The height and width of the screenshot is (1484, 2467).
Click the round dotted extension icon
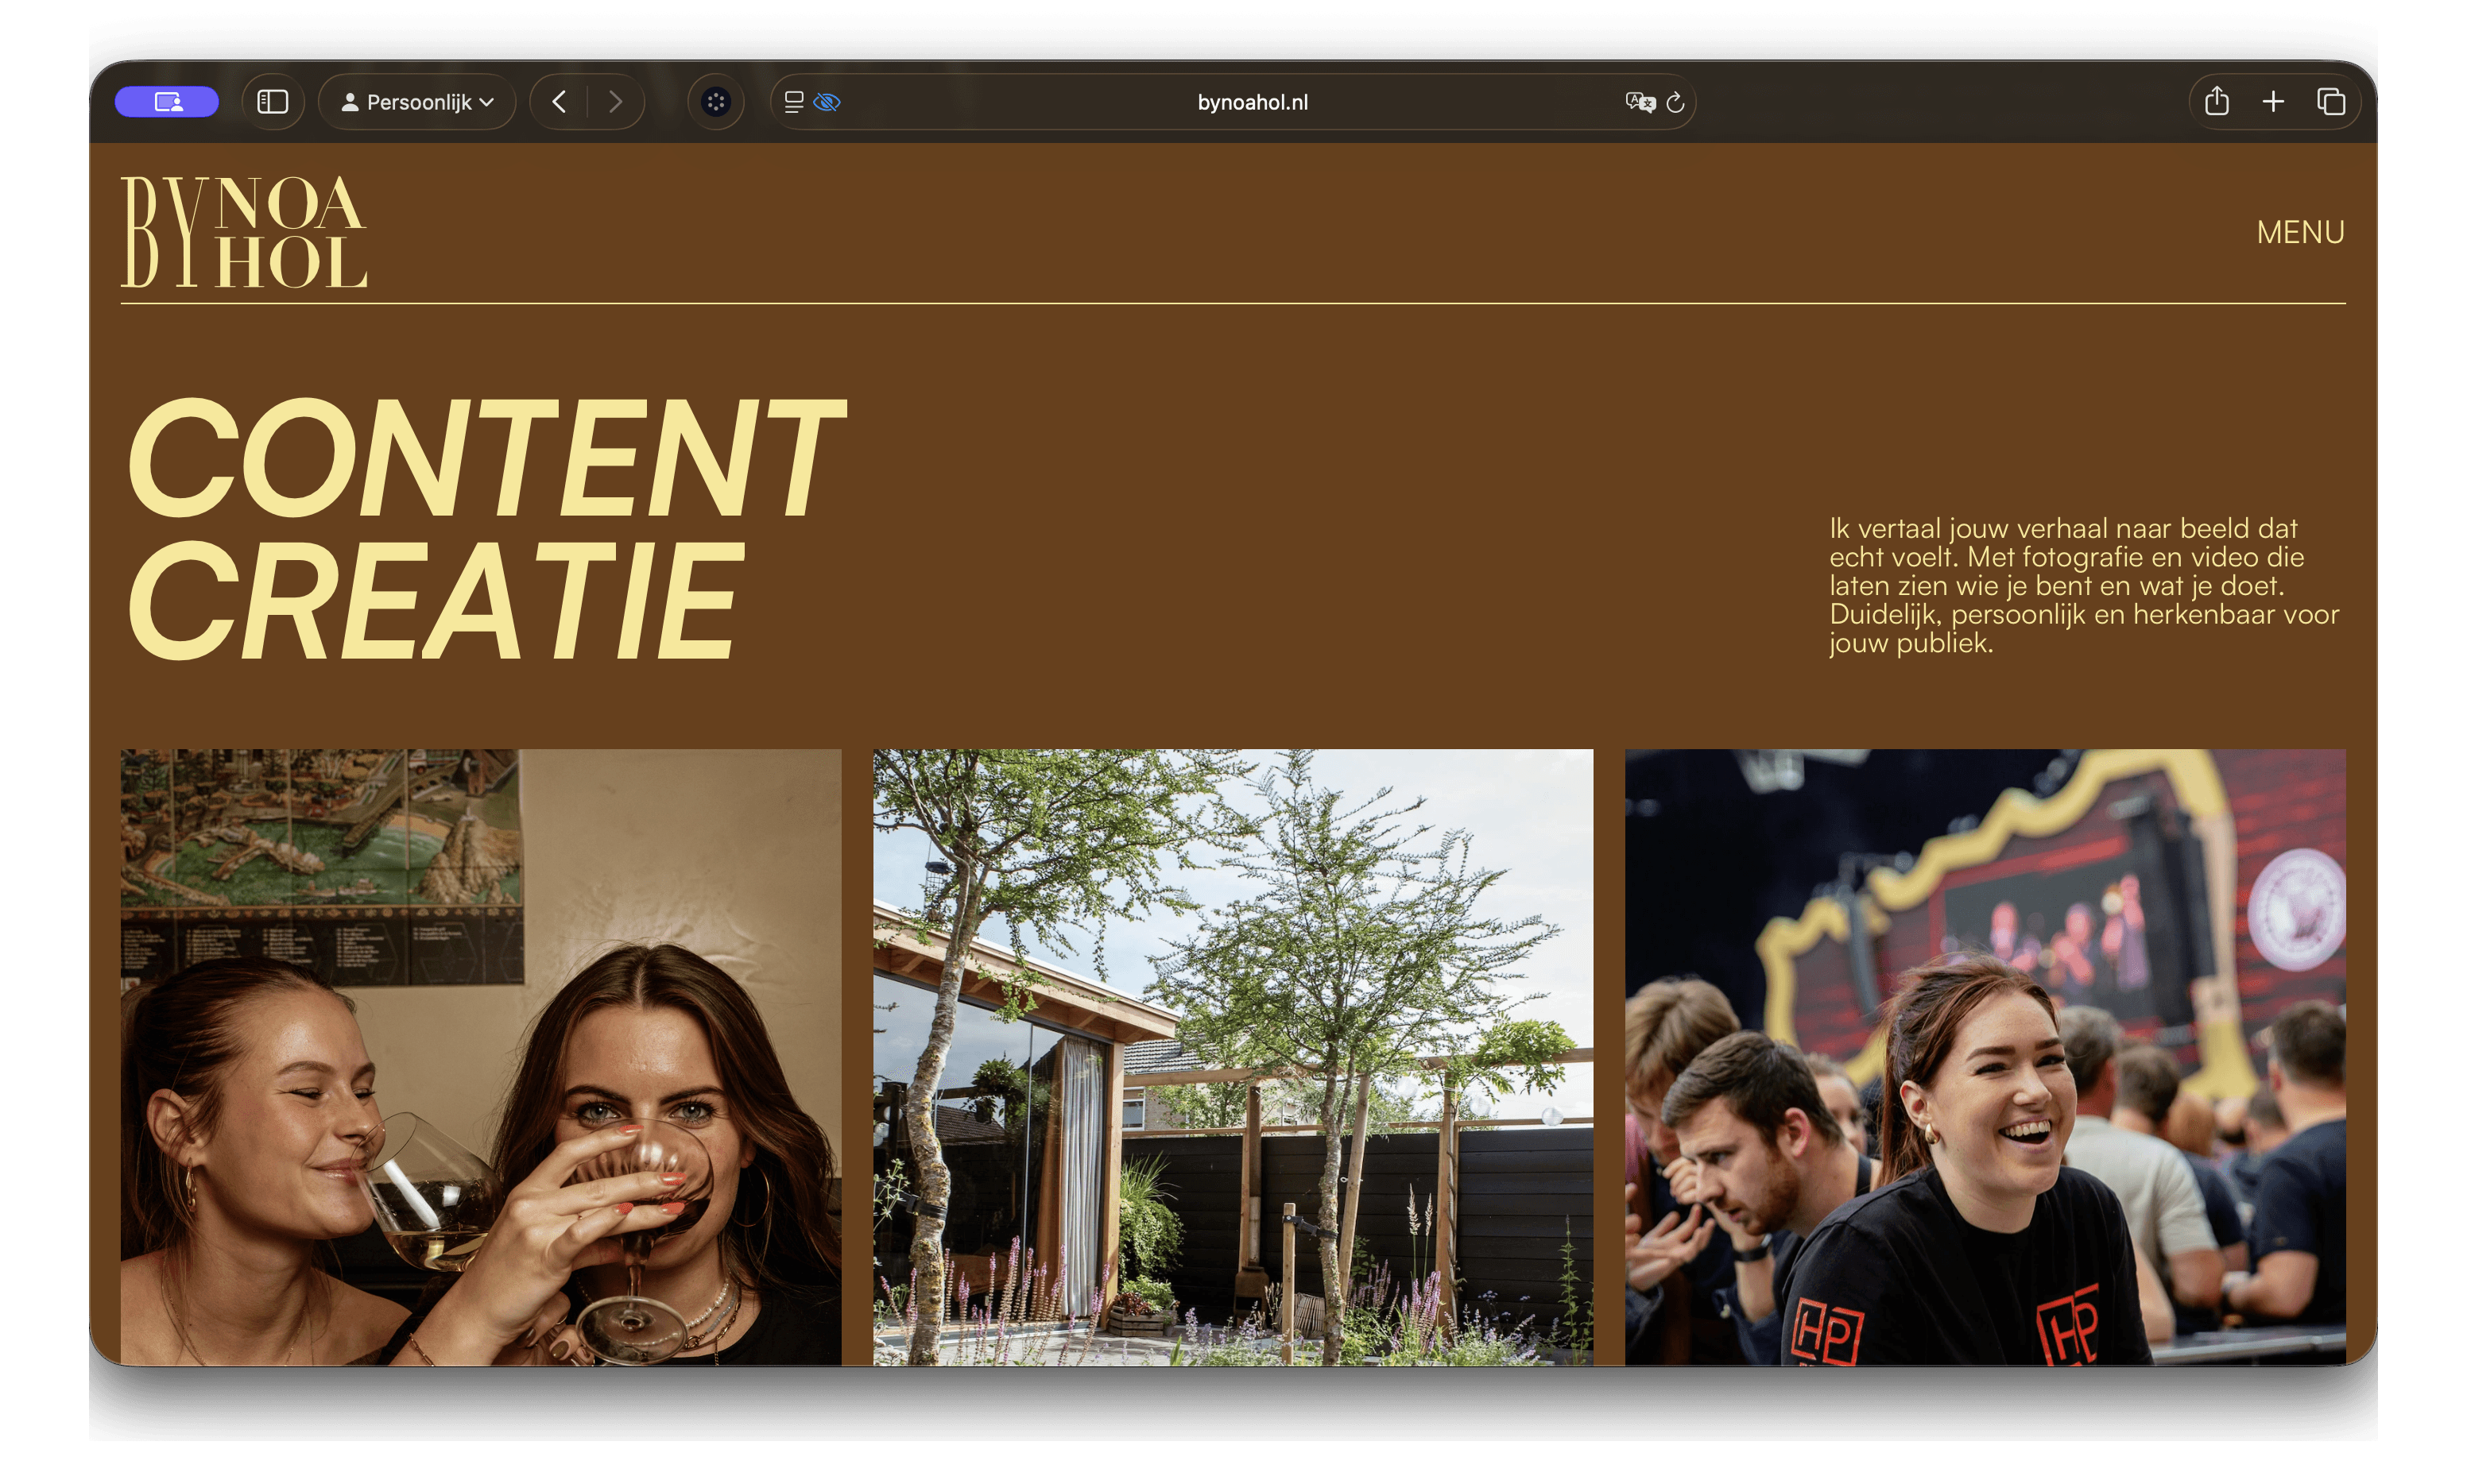pyautogui.click(x=715, y=102)
